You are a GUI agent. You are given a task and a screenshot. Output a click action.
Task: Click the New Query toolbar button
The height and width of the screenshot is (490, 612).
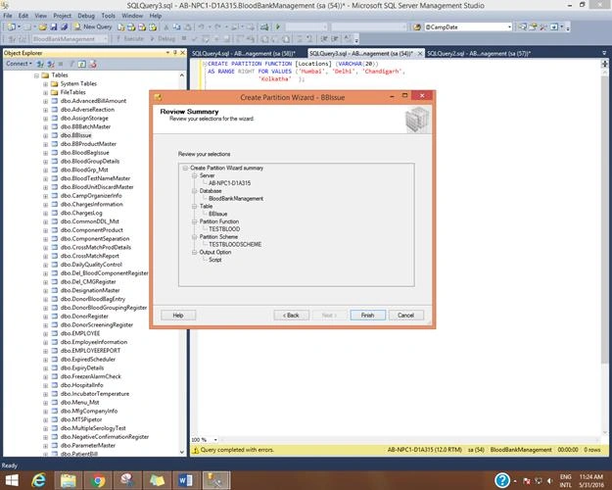pos(93,27)
